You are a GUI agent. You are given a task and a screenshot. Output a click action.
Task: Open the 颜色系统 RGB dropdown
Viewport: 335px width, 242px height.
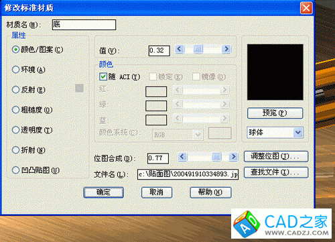pos(198,135)
